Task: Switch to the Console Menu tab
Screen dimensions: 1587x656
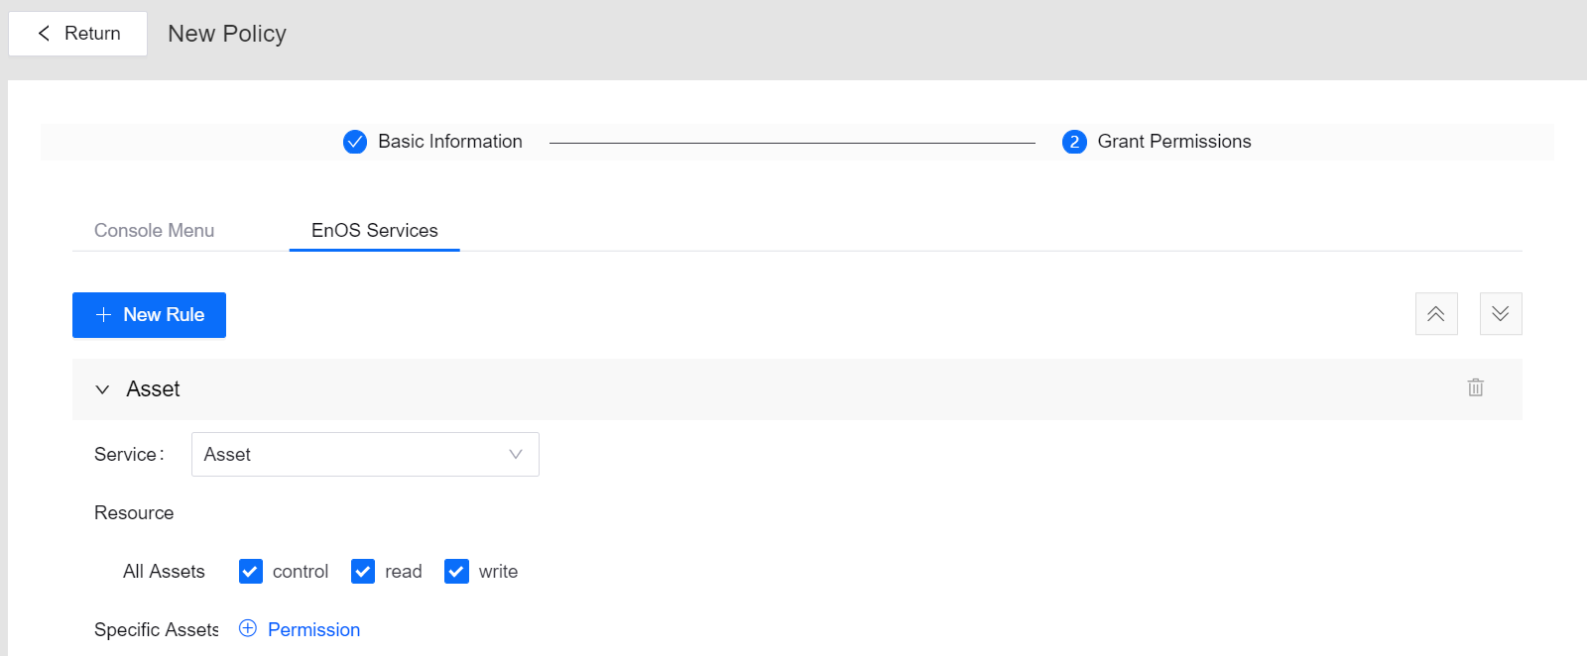Action: click(154, 230)
